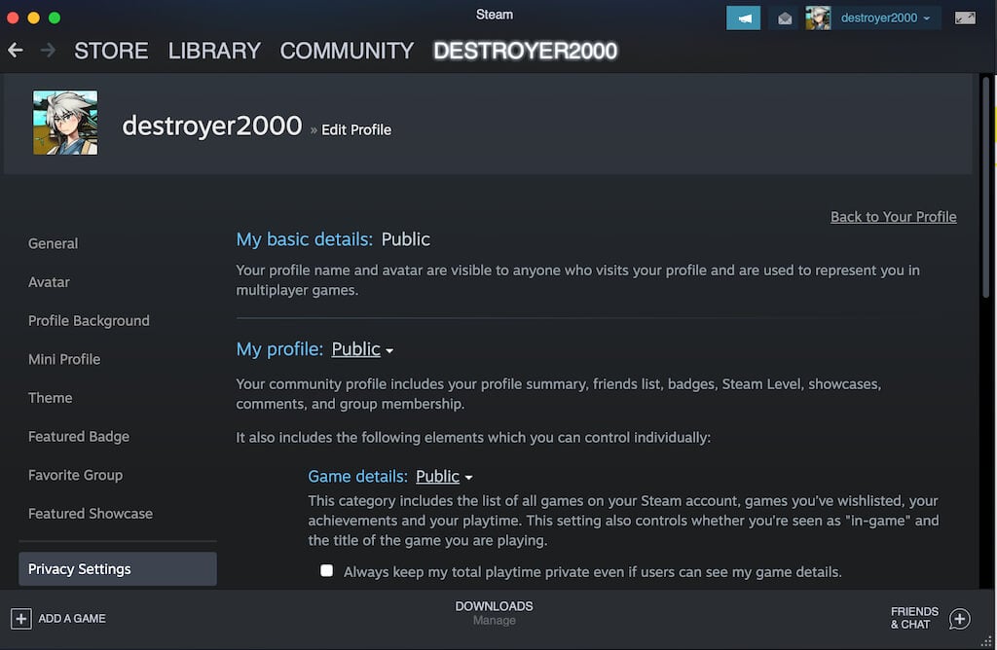Click the green fullscreen window button
997x650 pixels.
coord(55,18)
